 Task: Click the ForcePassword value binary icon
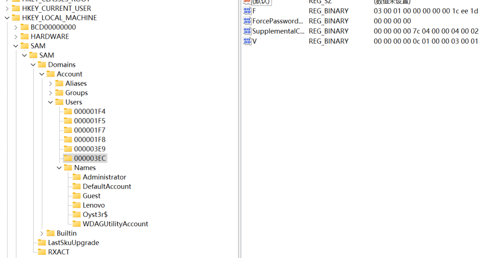[x=247, y=21]
